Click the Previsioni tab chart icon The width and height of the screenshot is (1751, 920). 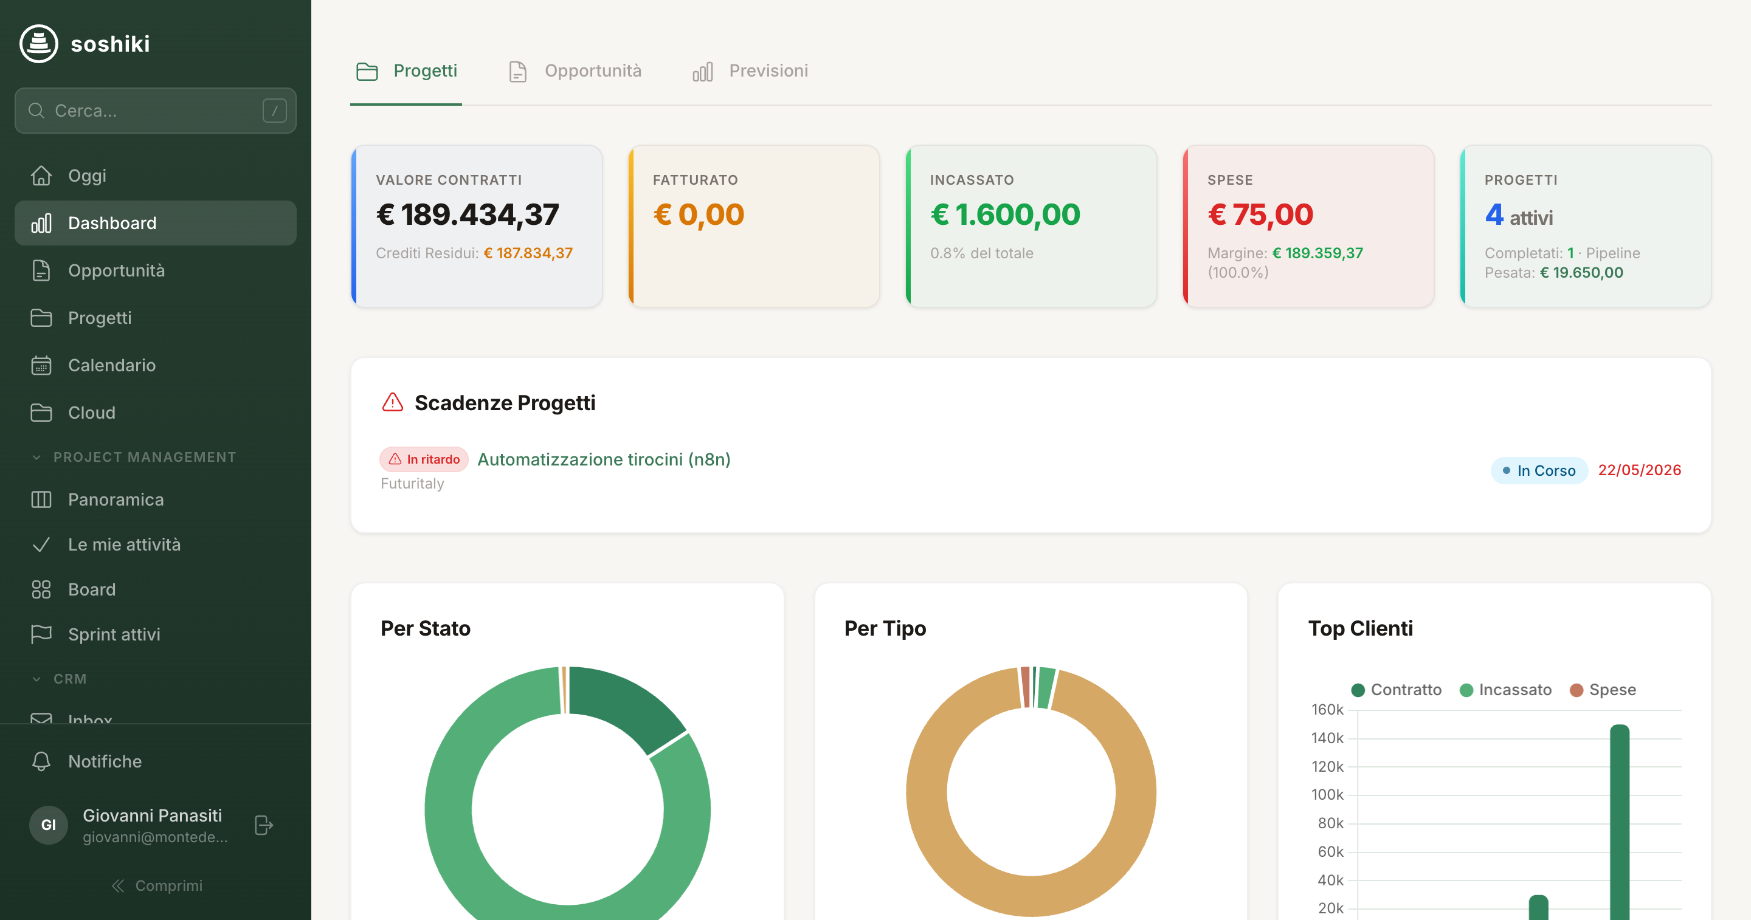coord(703,71)
